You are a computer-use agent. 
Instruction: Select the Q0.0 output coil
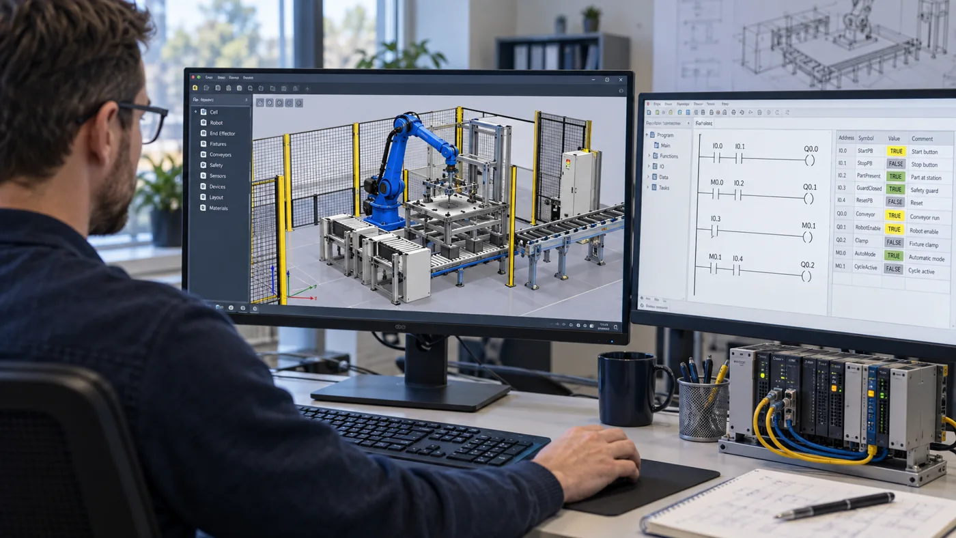(x=810, y=160)
